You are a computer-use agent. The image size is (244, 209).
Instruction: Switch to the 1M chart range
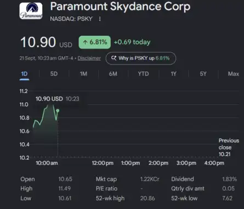pos(83,74)
